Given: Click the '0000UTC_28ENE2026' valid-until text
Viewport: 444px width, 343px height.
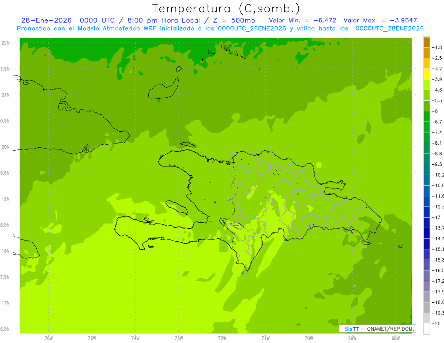Looking at the screenshot, I should pos(389,28).
